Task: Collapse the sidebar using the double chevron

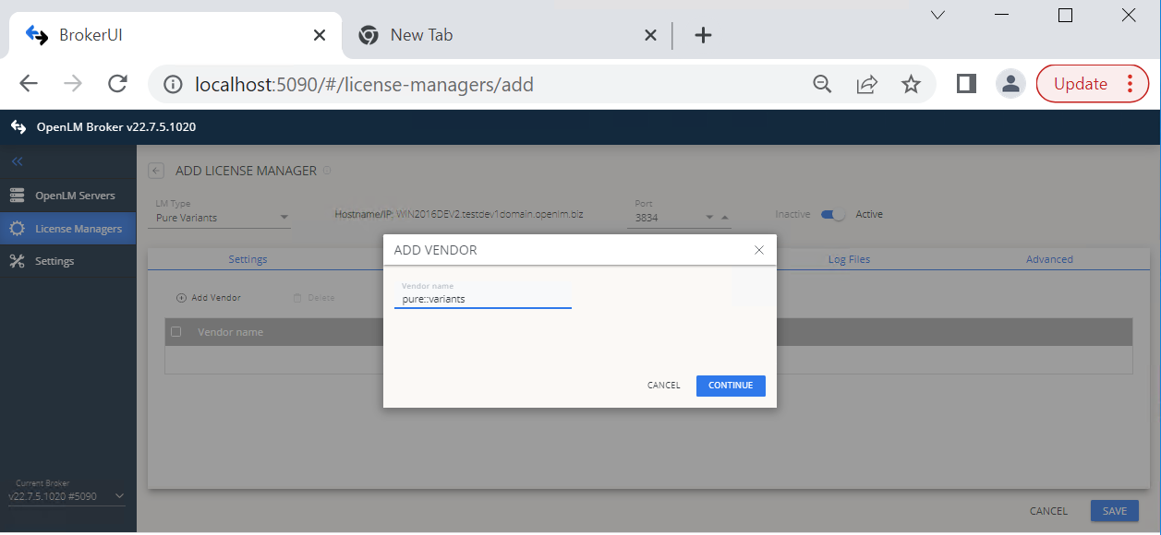Action: tap(16, 160)
